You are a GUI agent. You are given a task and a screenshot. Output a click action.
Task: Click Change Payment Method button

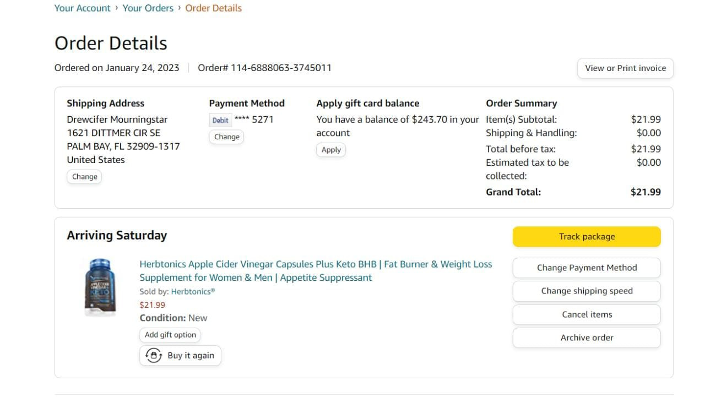[587, 268]
